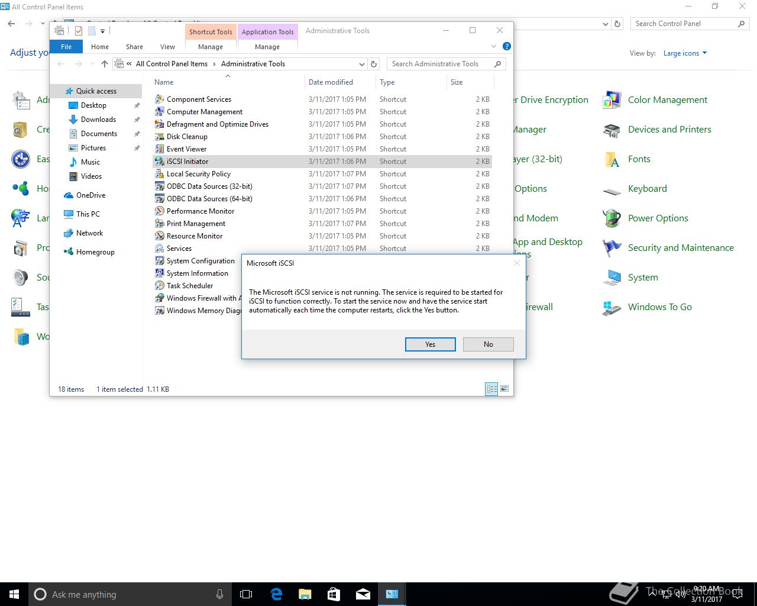Open the Home ribbon tab
This screenshot has height=606, width=757.
coord(100,47)
